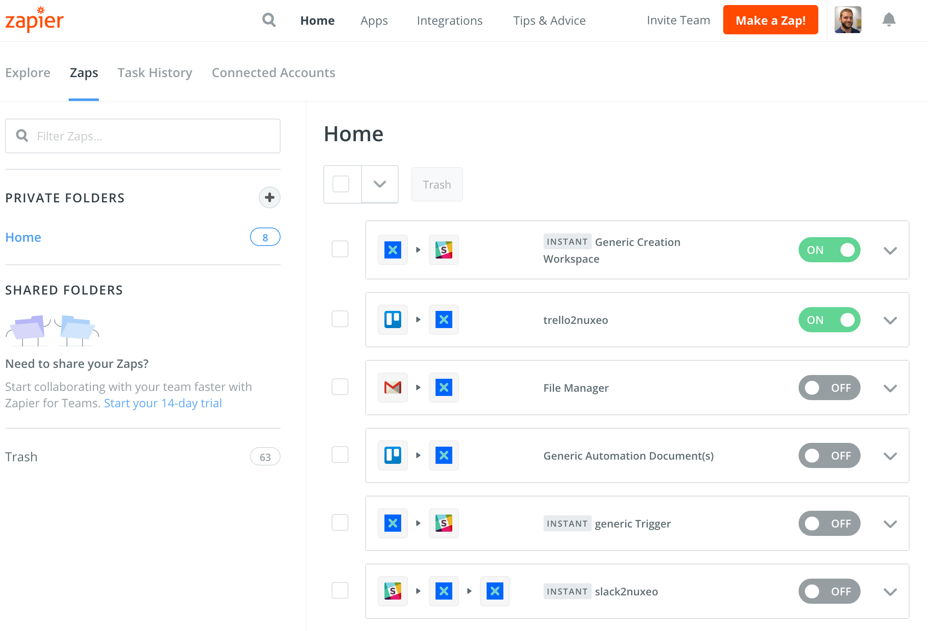Expand the trello2nuxeo zap details
Image resolution: width=928 pixels, height=631 pixels.
pyautogui.click(x=890, y=320)
